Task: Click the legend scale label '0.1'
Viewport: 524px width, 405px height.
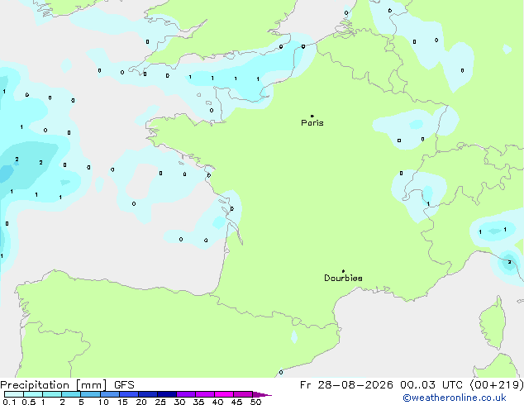Action: coord(9,402)
